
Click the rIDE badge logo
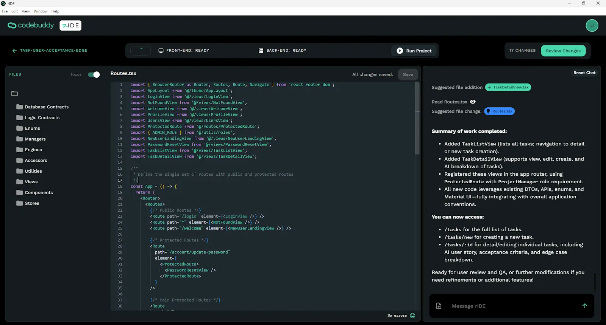coord(70,25)
